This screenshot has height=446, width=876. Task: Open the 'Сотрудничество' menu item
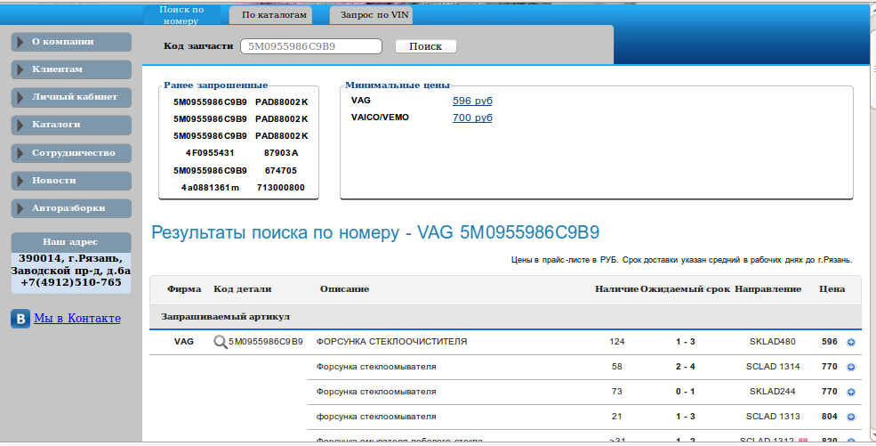[x=71, y=153]
